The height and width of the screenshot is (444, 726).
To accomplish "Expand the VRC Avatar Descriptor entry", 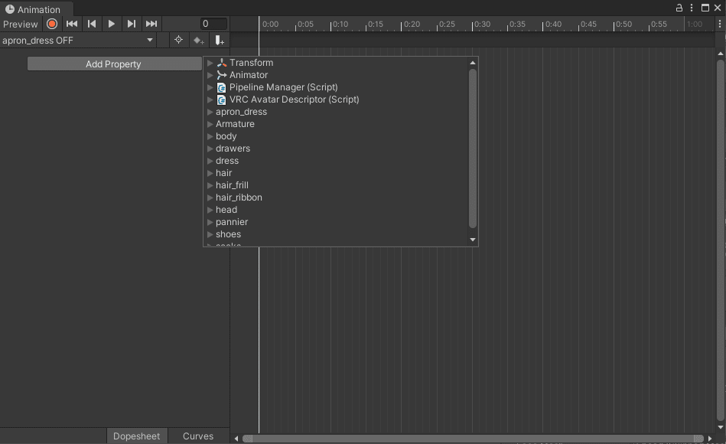I will coord(210,100).
